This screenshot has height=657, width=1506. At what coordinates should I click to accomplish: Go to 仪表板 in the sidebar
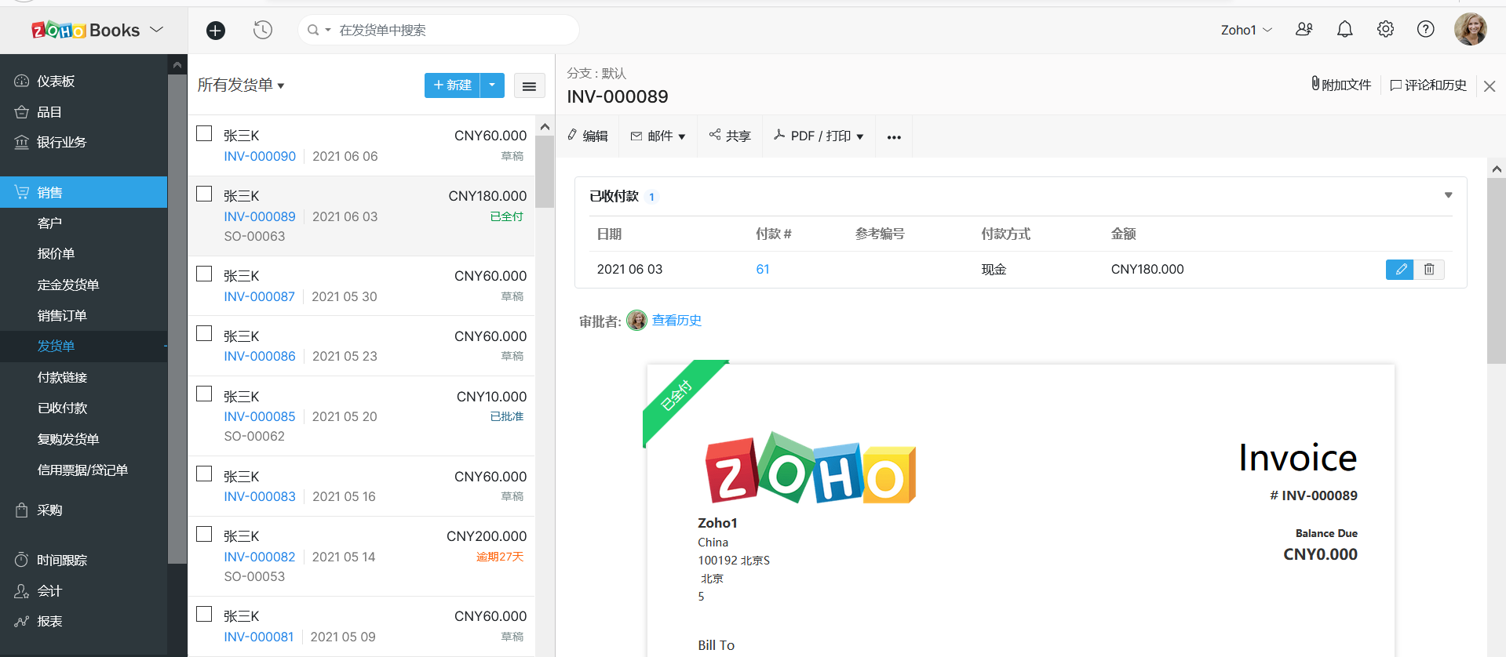click(x=56, y=82)
